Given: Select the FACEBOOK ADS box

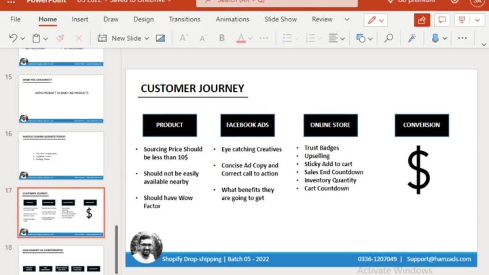Looking at the screenshot, I should click(248, 125).
